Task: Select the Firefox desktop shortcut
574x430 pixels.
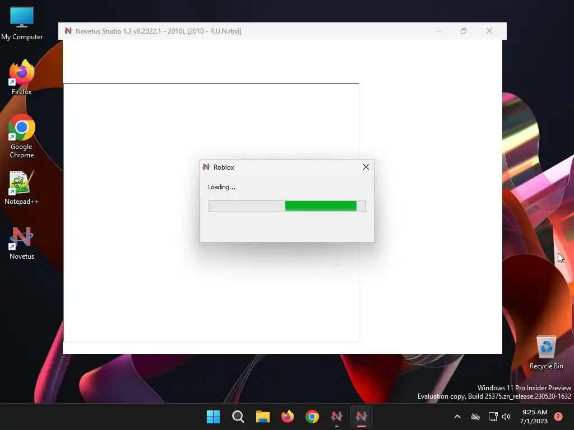Action: pyautogui.click(x=22, y=77)
